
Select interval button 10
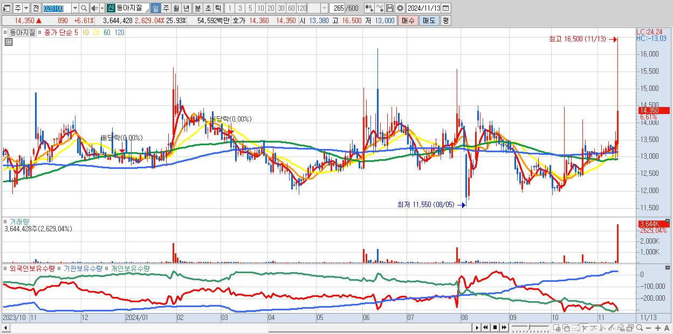[260, 8]
